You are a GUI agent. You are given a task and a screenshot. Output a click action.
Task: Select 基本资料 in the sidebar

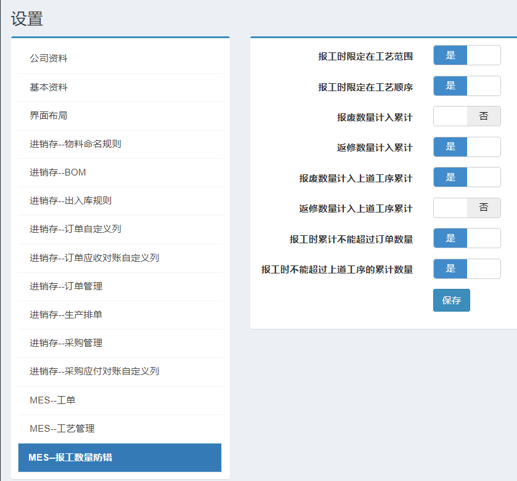coord(49,87)
